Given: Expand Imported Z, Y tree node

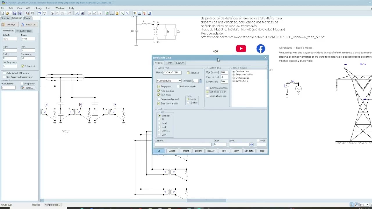Looking at the screenshot, I should [234, 81].
